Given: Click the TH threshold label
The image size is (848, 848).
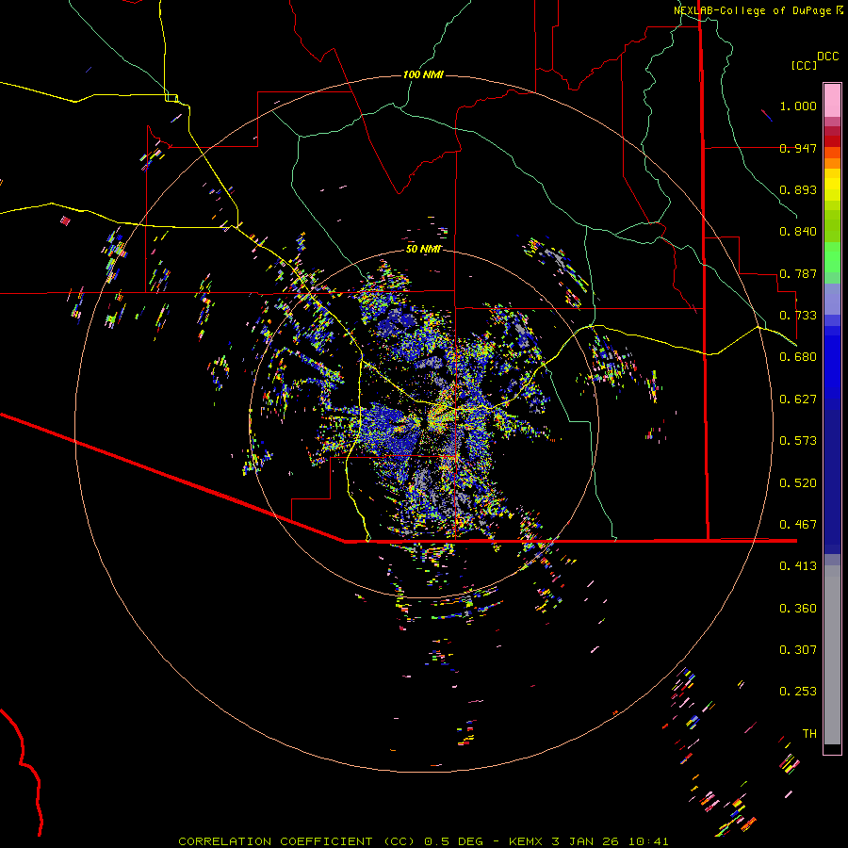Looking at the screenshot, I should [809, 734].
